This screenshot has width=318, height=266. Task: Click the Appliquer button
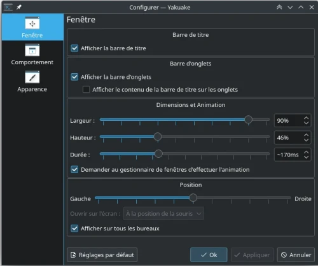[x=252, y=255]
